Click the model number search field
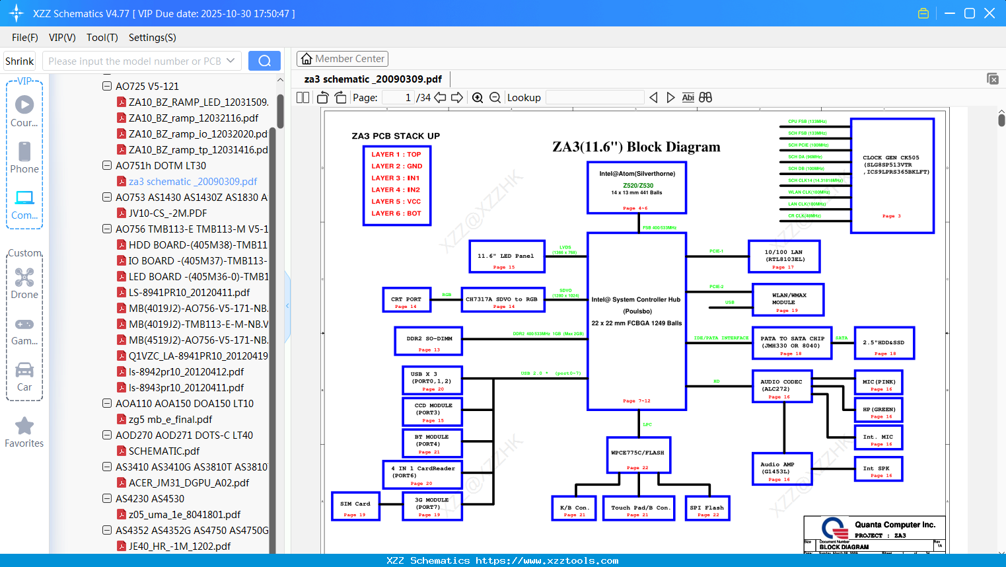Screen dimensions: 1006x567 point(134,61)
